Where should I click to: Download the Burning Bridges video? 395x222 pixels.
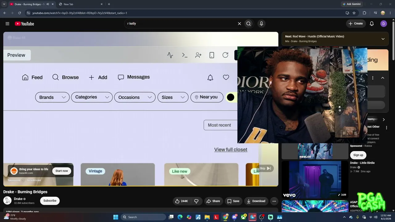point(256,201)
